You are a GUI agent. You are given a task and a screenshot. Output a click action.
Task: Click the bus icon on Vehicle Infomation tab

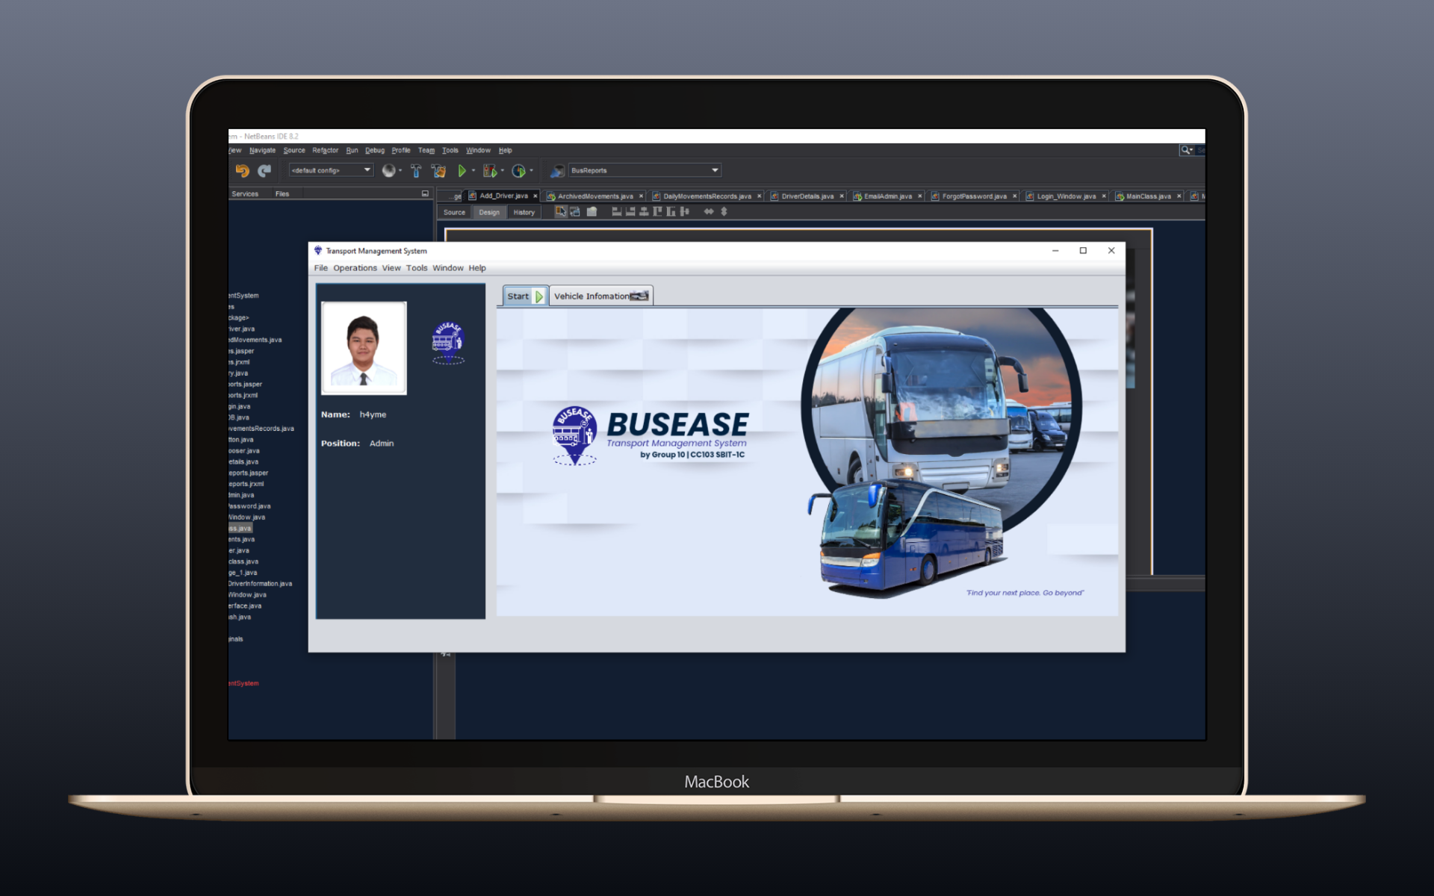point(639,296)
